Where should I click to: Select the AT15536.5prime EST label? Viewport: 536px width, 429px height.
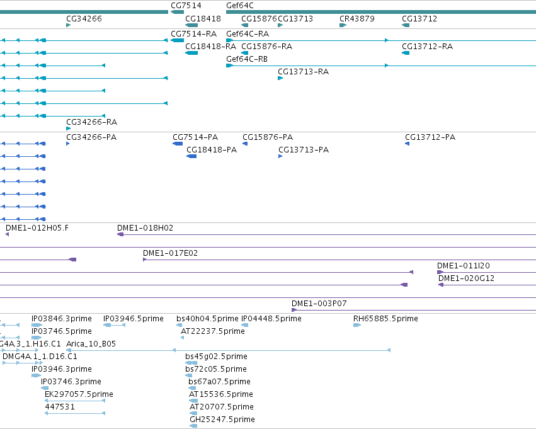tap(221, 394)
